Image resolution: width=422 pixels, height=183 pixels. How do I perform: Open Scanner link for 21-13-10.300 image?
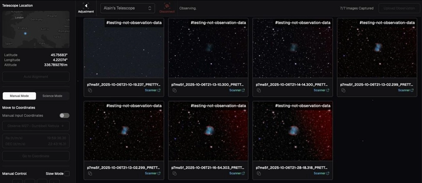pyautogui.click(x=237, y=91)
